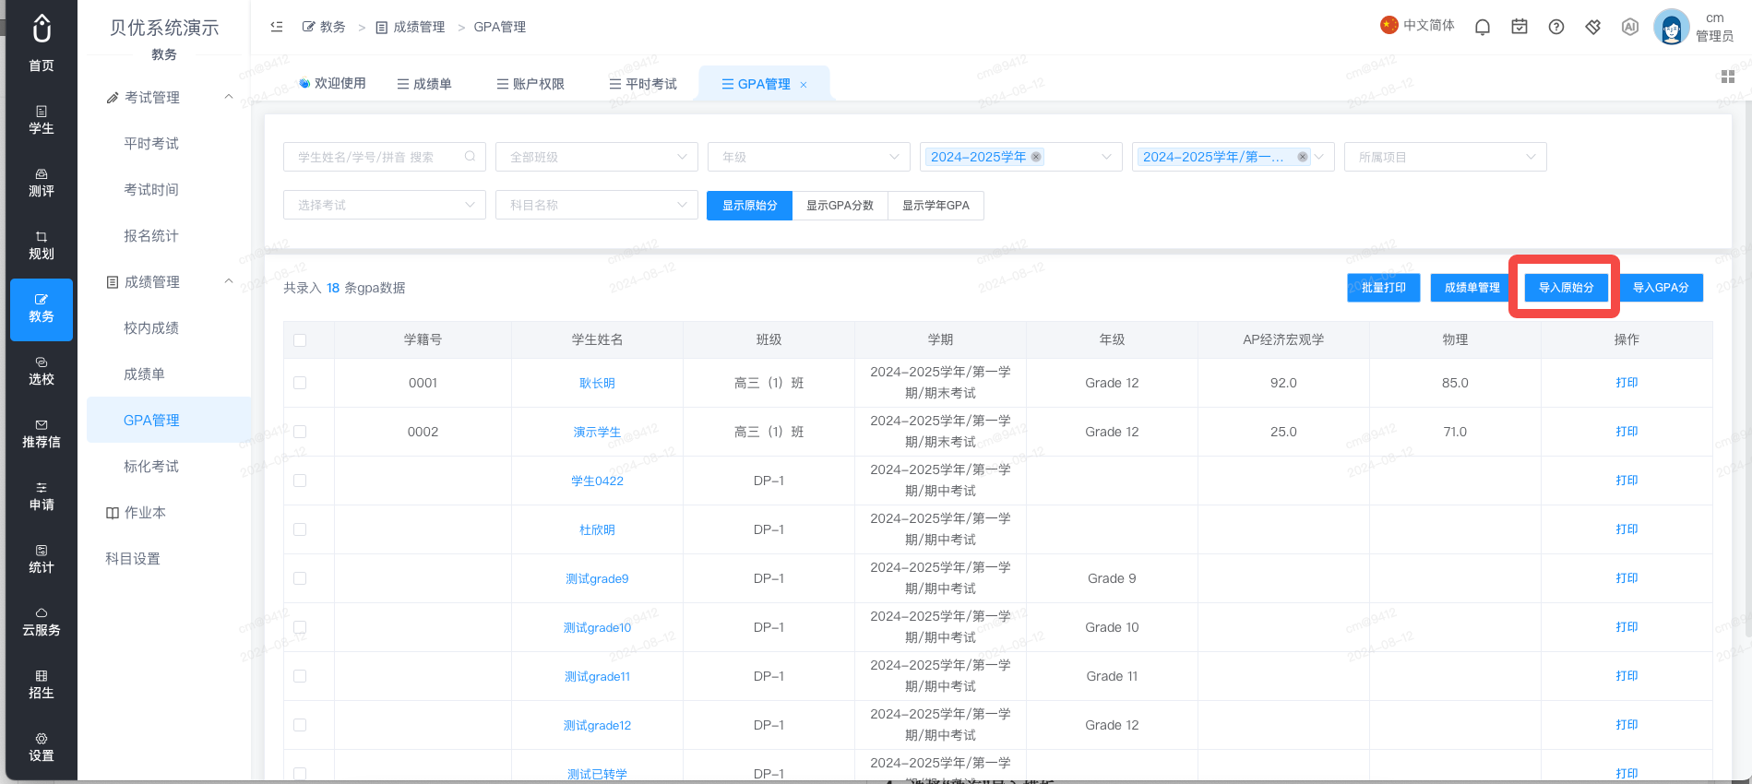Open the grid apps icon at right
Image resolution: width=1752 pixels, height=784 pixels.
point(1727,77)
